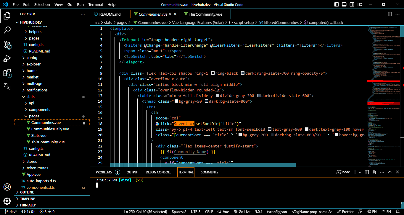The width and height of the screenshot is (404, 215).
Task: Click tsconfig.json in the status bar
Action: [x=277, y=211]
